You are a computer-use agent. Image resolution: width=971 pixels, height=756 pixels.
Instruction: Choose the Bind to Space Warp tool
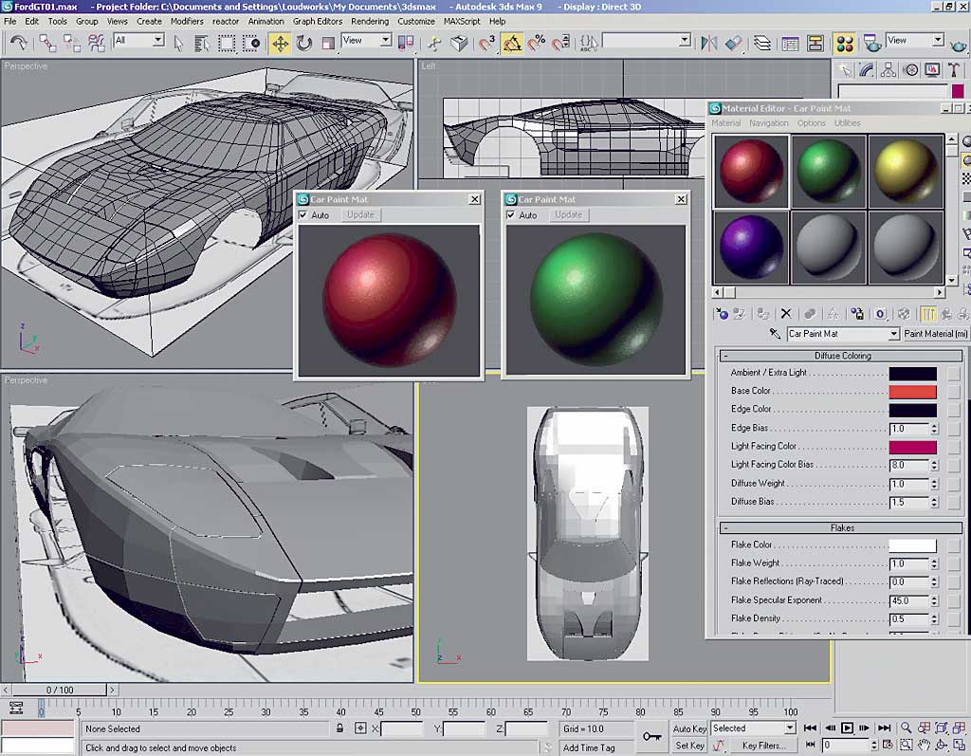click(97, 43)
